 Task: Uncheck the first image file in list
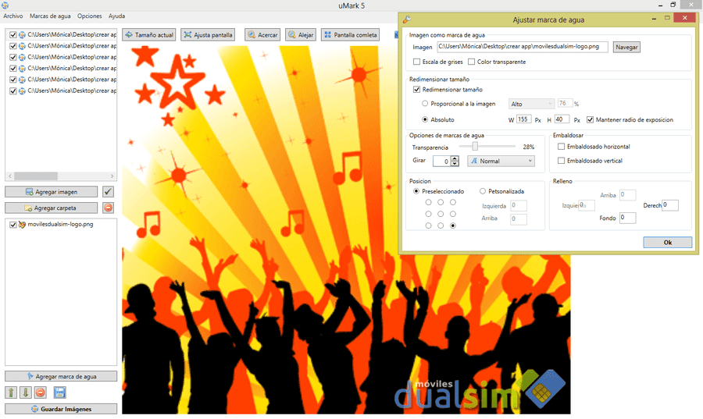[13, 35]
